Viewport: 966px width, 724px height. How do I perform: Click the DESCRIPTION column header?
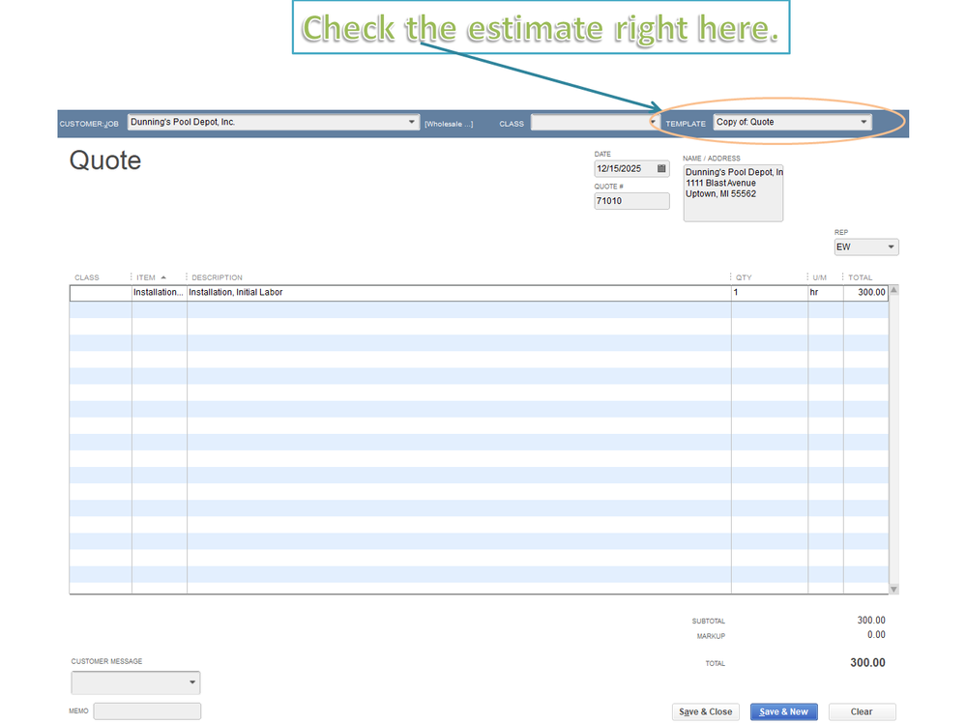click(x=217, y=277)
